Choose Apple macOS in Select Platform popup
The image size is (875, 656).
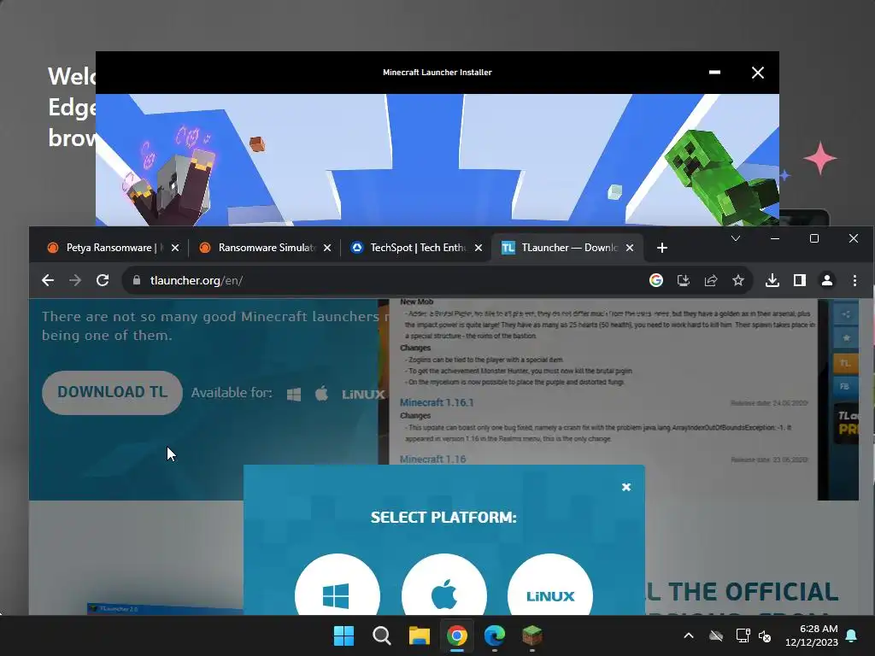(x=444, y=584)
